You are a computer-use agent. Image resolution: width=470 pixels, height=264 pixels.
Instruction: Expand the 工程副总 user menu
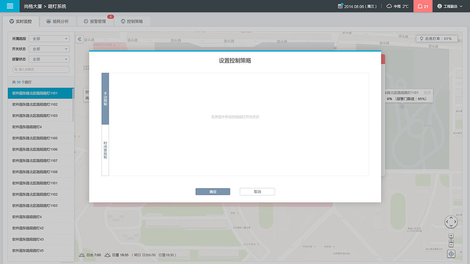[x=450, y=6]
